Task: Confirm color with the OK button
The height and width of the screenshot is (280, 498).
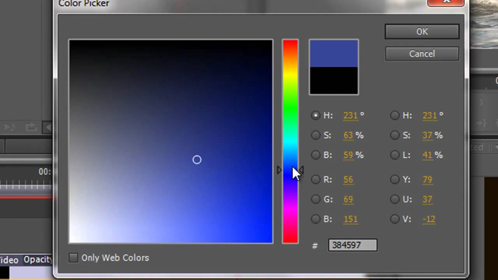Action: tap(422, 31)
